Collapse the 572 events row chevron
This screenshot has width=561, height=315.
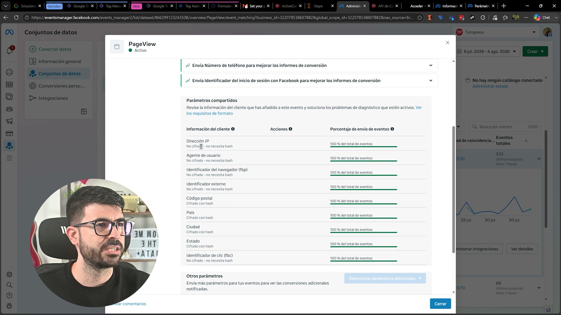tap(539, 159)
